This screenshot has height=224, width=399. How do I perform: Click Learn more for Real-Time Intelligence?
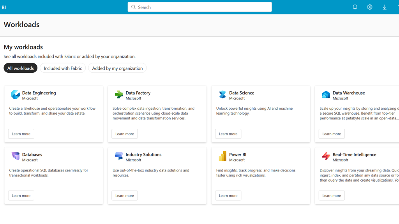332,196
